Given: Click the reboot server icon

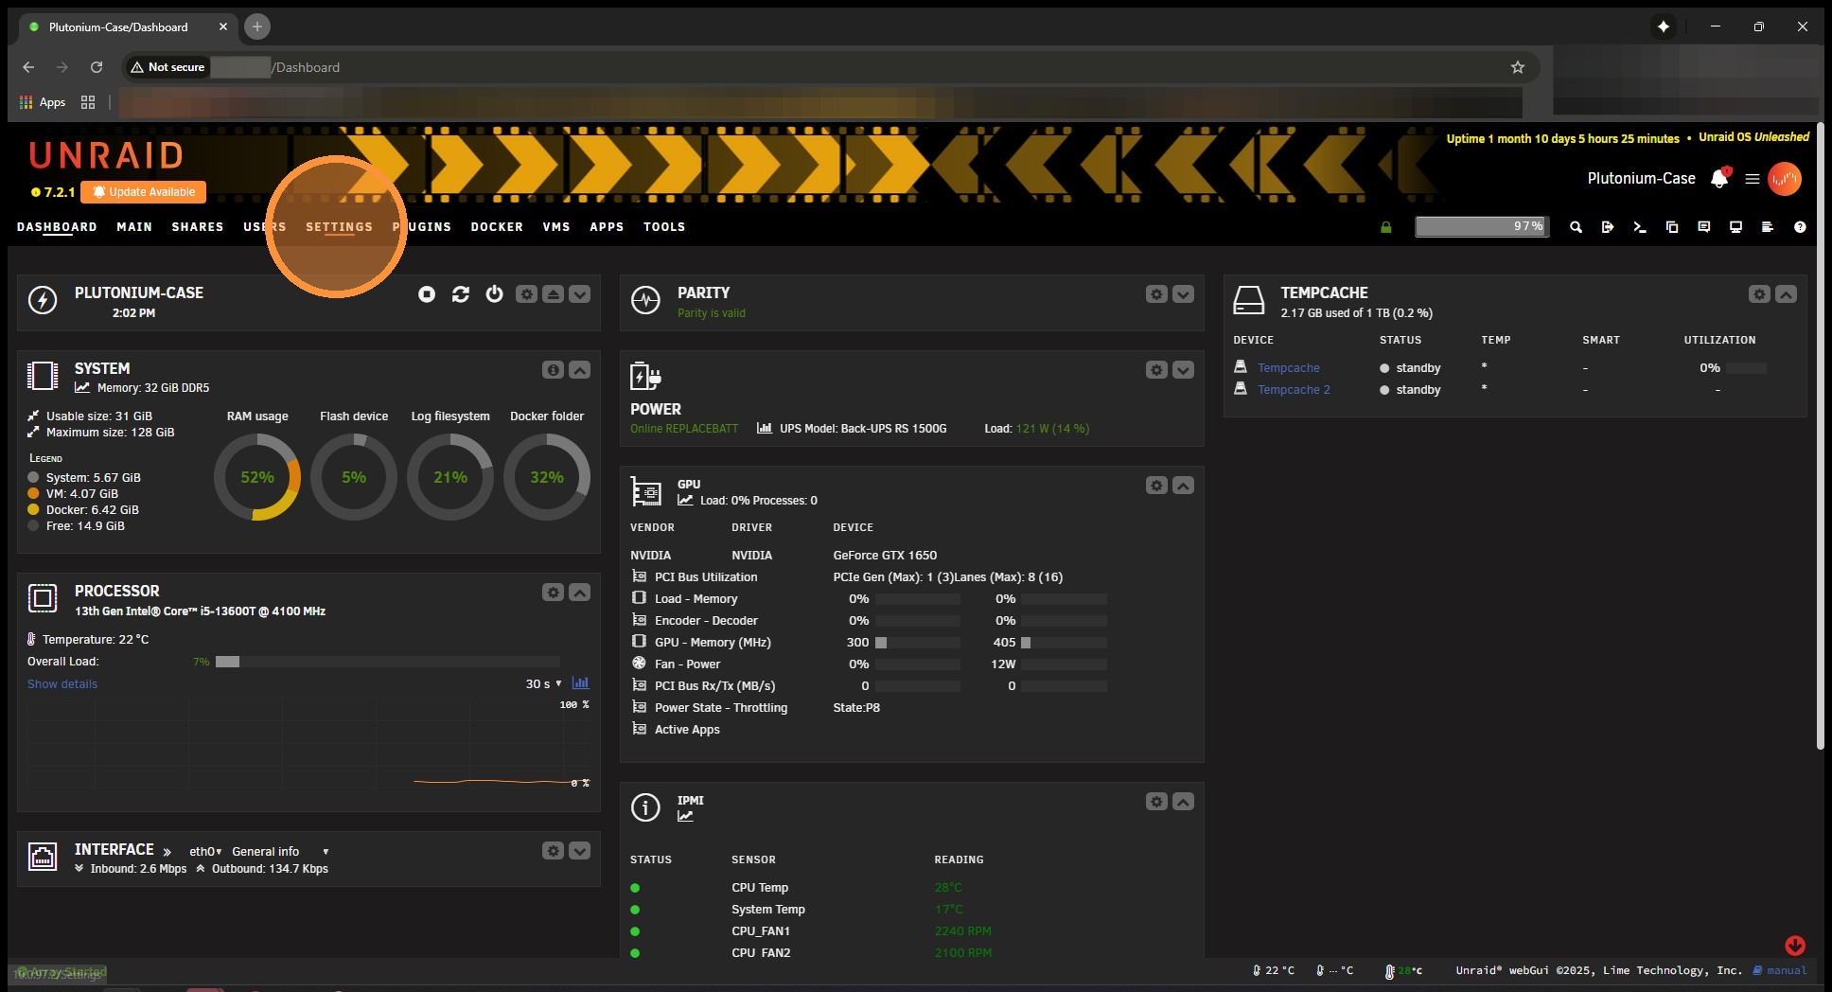Looking at the screenshot, I should (x=461, y=294).
